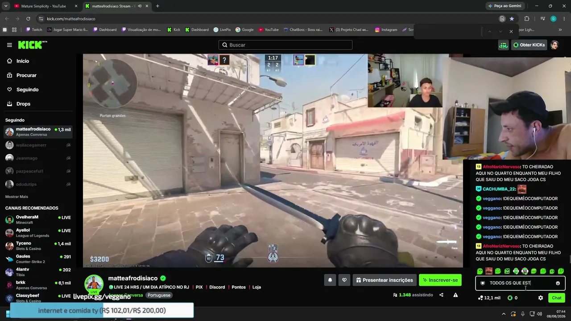The width and height of the screenshot is (571, 321).
Task: Open the Twitch bookmark
Action: pos(34,30)
